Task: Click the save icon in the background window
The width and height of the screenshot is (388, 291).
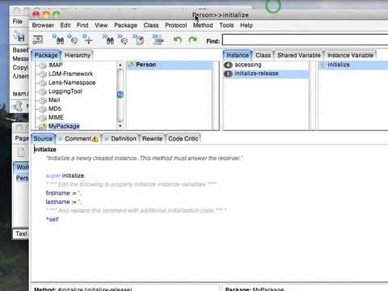Action: click(x=20, y=37)
